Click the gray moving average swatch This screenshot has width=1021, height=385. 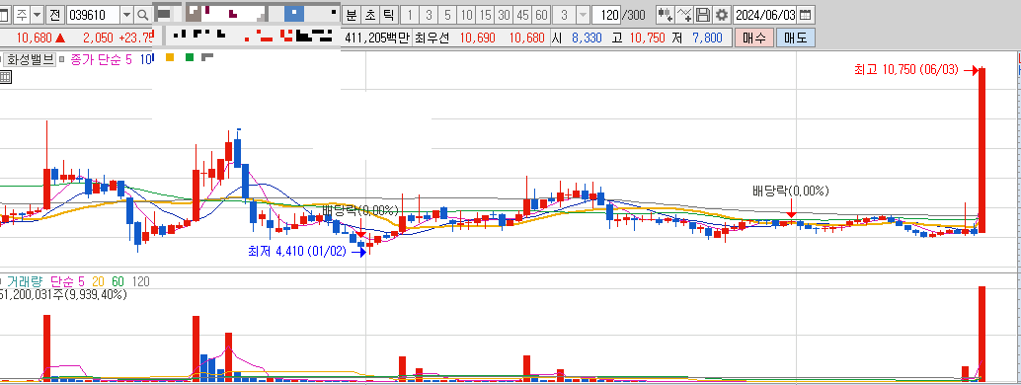[207, 57]
